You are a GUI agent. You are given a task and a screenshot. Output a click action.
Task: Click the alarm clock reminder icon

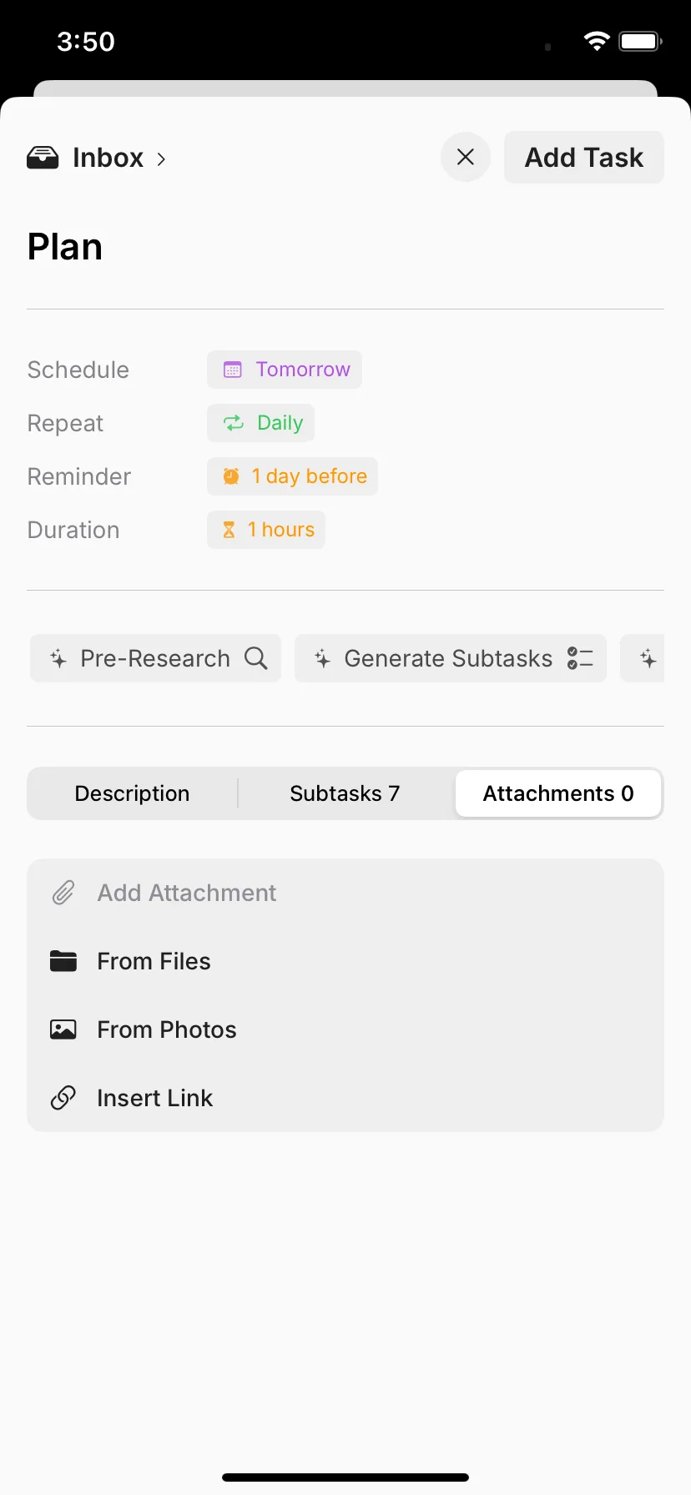pyautogui.click(x=231, y=476)
